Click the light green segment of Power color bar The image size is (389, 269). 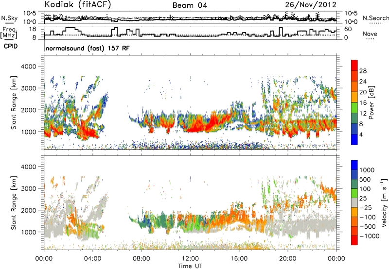pyautogui.click(x=354, y=108)
